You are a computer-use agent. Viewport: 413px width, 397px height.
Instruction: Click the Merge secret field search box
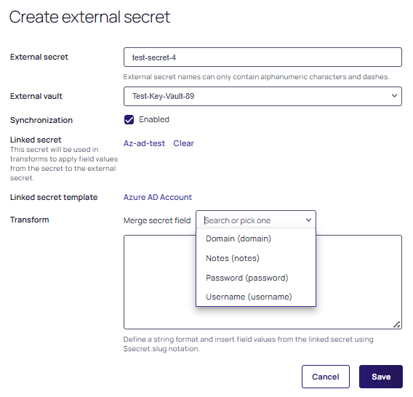tap(253, 220)
